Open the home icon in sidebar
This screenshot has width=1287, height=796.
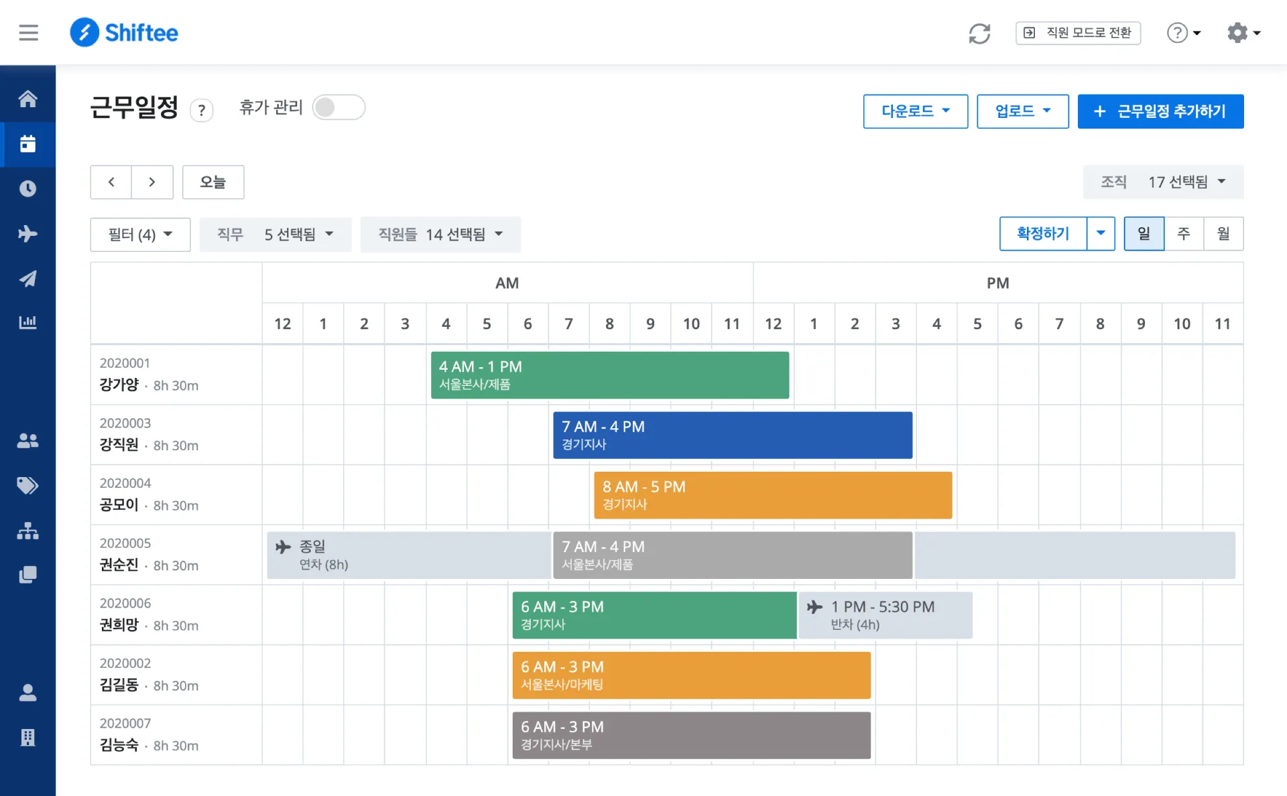pyautogui.click(x=27, y=99)
